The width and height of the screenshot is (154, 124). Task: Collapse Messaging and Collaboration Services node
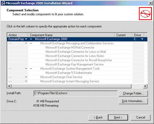(31, 43)
